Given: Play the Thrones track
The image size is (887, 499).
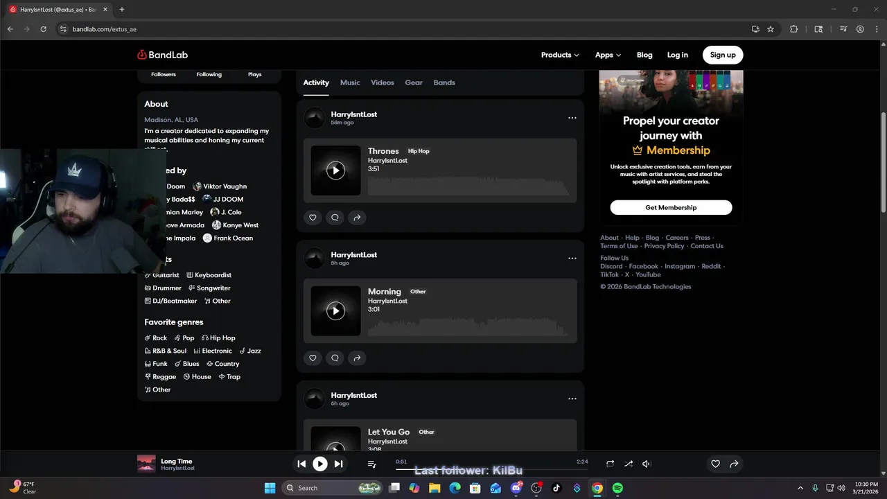Looking at the screenshot, I should (x=335, y=170).
